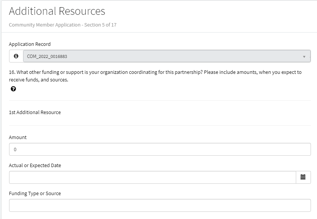Click the Funding Type or Source label

click(x=35, y=193)
